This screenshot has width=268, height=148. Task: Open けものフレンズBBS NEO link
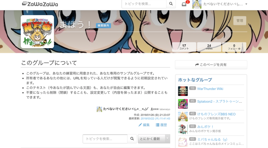tap(216, 114)
